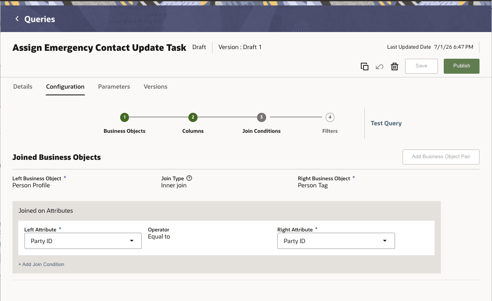
Task: Click the Filters step label
Action: pos(330,131)
